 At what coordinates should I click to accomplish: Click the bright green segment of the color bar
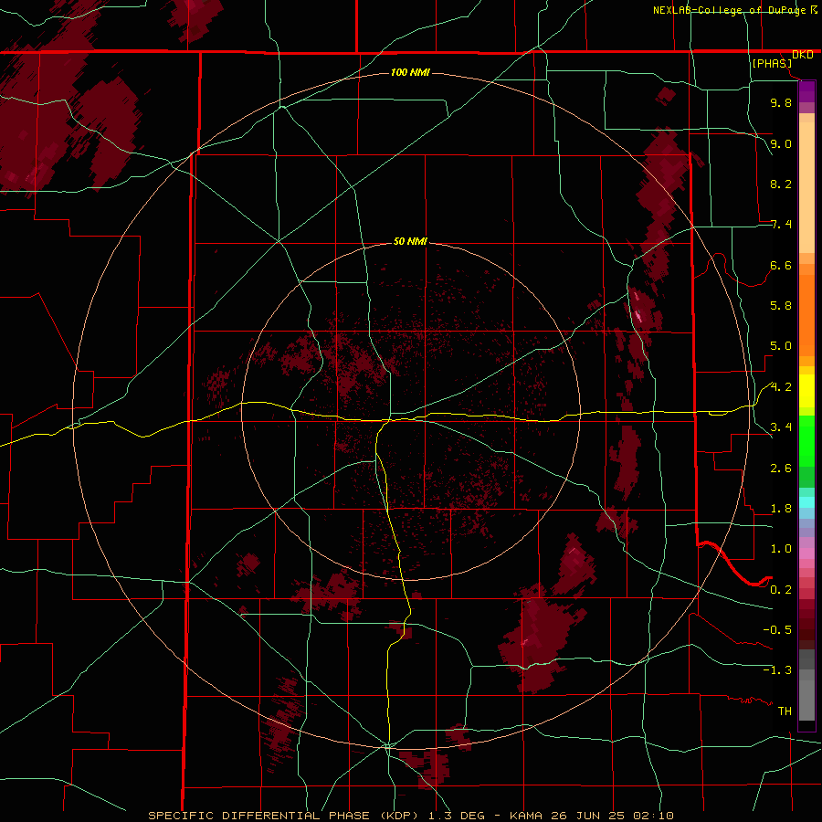[806, 440]
